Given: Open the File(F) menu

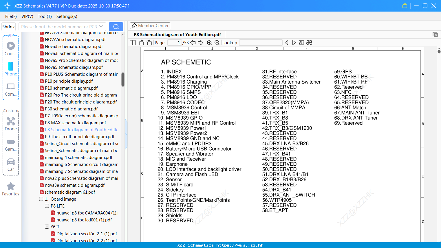Looking at the screenshot, I should 11,16.
